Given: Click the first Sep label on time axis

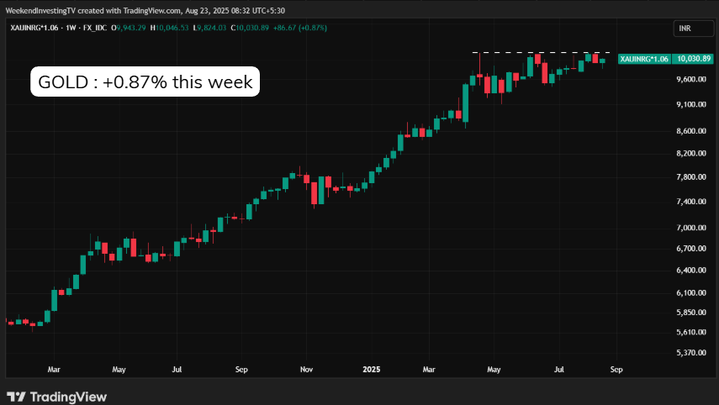Looking at the screenshot, I should (x=241, y=369).
